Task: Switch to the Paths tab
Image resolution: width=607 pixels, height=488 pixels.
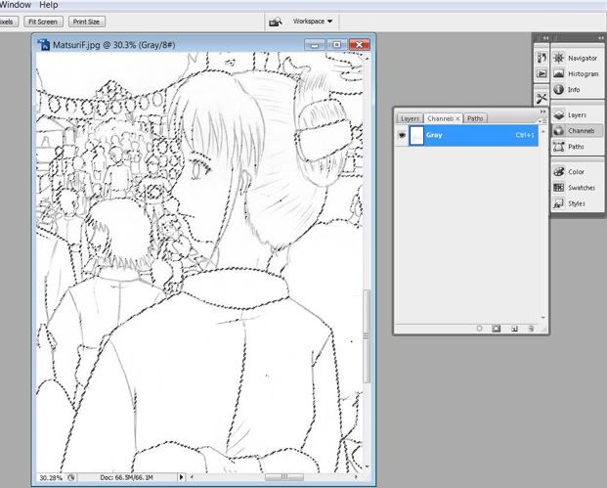Action: click(475, 118)
